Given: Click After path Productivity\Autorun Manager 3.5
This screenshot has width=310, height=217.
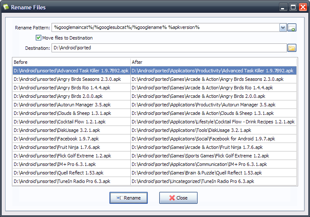Looking at the screenshot, I should [214, 105].
